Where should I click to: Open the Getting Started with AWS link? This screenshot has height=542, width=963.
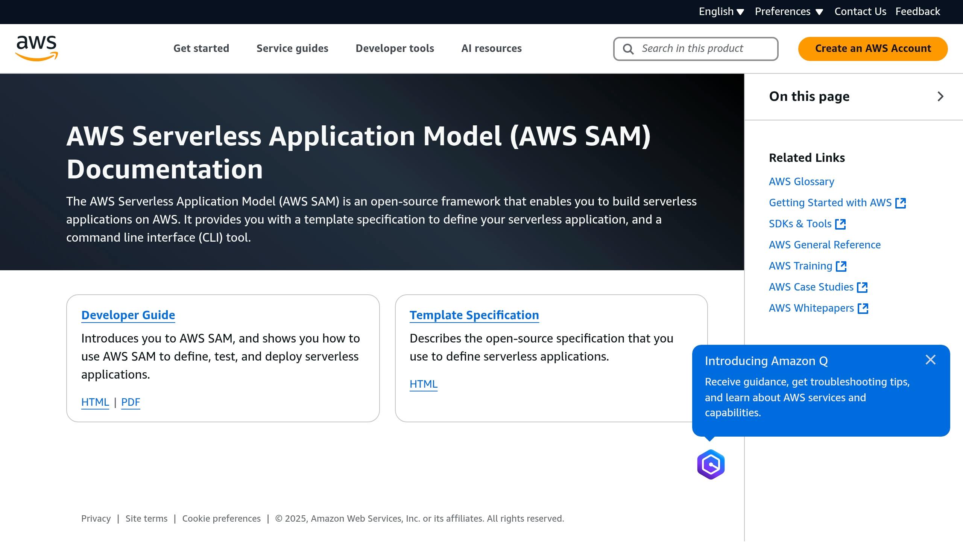coord(830,203)
